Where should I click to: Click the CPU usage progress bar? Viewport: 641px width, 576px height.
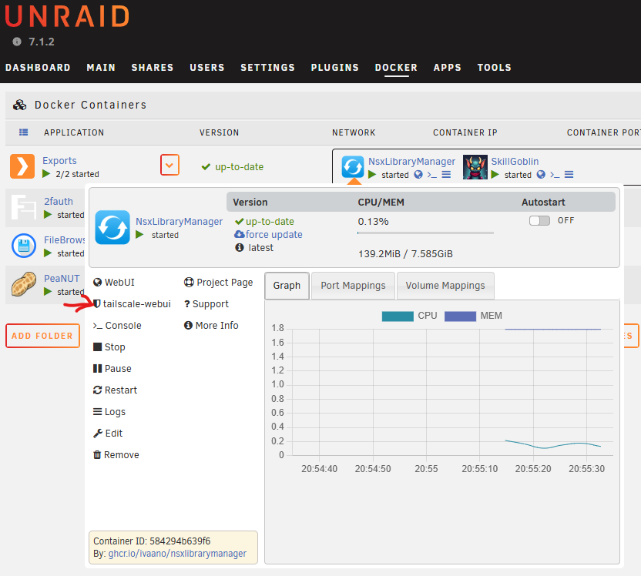425,233
